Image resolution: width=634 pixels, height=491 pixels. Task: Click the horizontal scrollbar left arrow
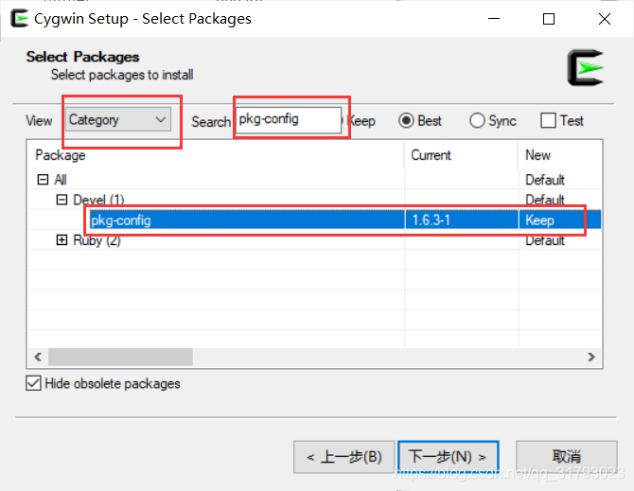click(x=39, y=357)
